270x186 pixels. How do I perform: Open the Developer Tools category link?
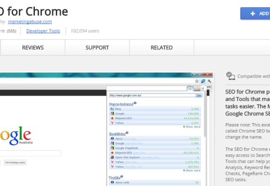(43, 31)
